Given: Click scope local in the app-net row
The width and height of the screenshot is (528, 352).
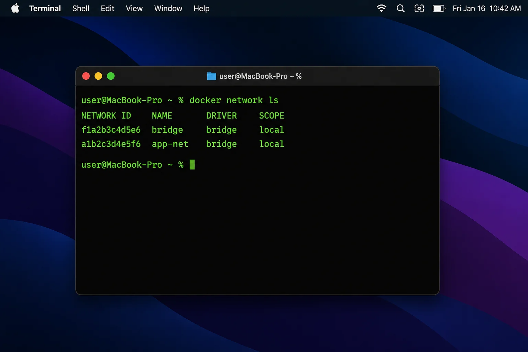Looking at the screenshot, I should click(272, 144).
